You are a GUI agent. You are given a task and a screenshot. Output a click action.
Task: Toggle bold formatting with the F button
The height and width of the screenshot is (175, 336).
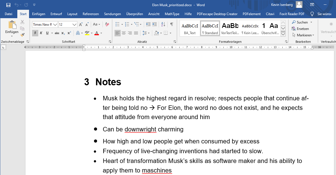(35, 33)
